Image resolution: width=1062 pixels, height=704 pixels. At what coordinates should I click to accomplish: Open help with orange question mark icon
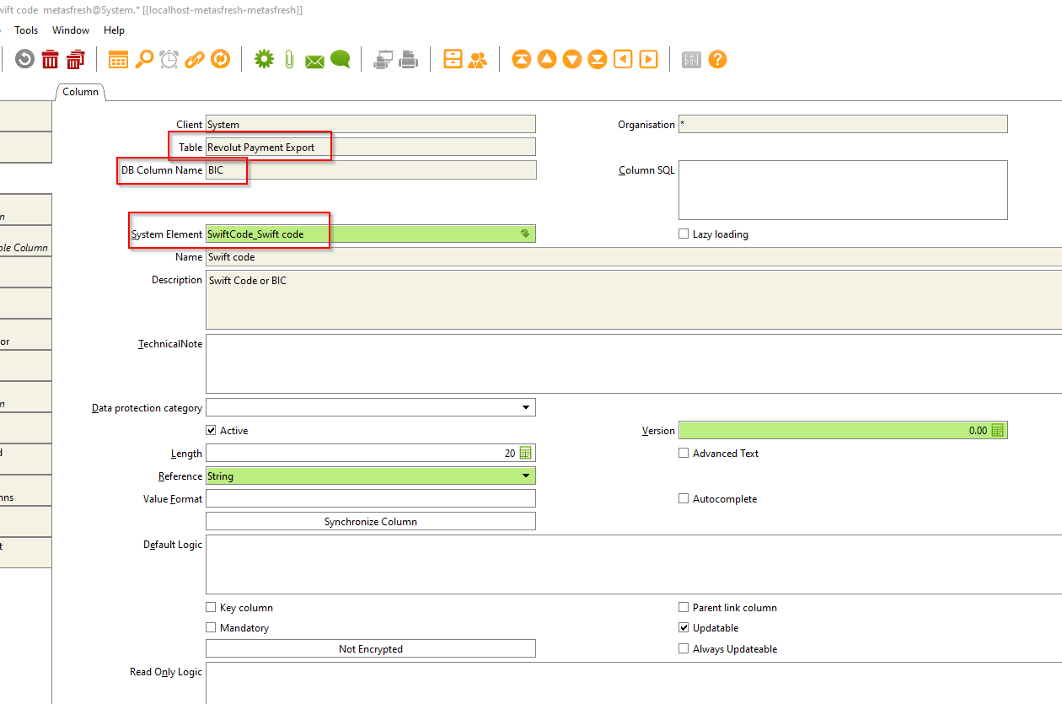point(717,59)
